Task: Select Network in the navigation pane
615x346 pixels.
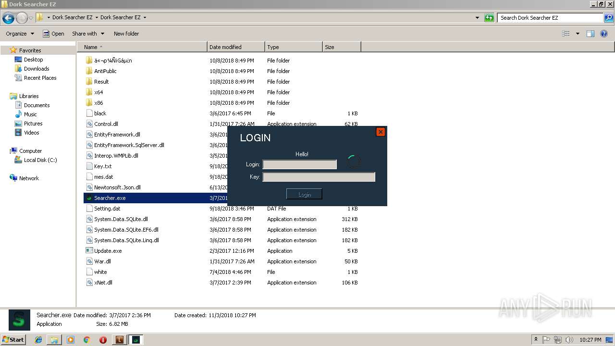Action: 29,178
